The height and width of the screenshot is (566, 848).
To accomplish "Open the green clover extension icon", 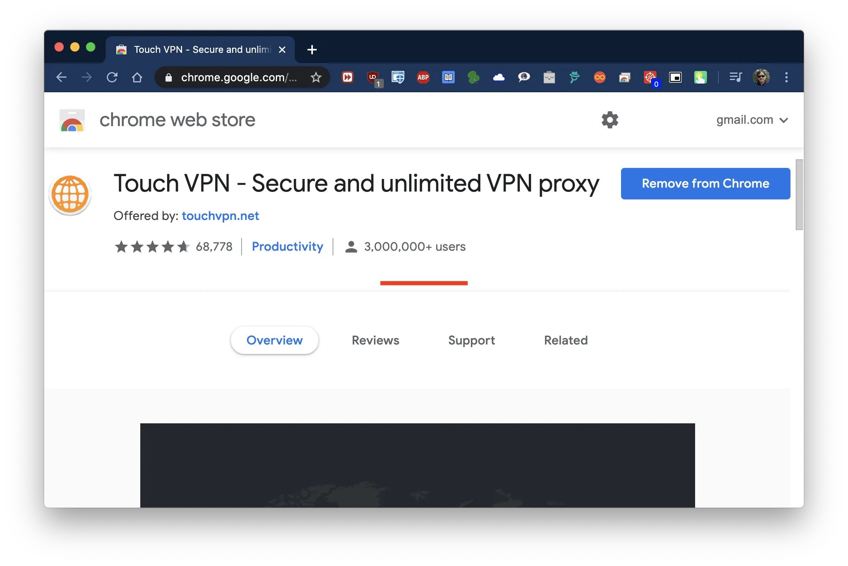I will click(x=473, y=77).
